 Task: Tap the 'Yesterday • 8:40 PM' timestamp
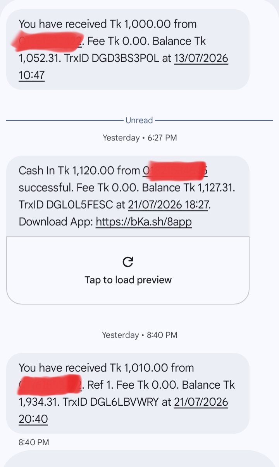139,335
